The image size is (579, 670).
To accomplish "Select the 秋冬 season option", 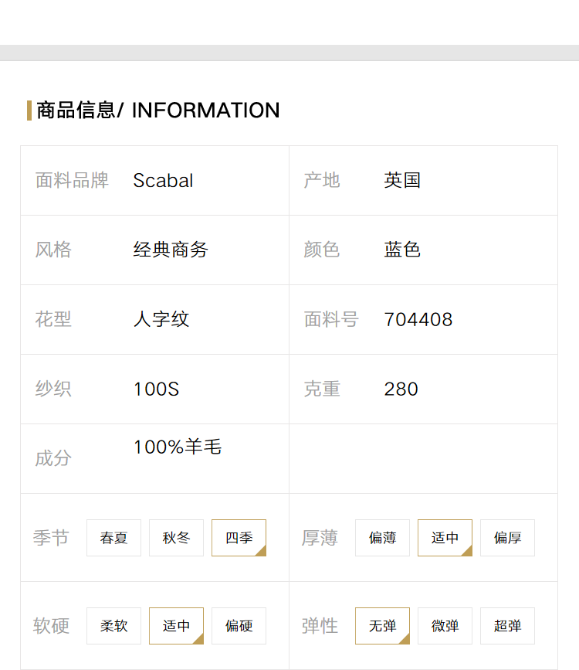I will 176,538.
